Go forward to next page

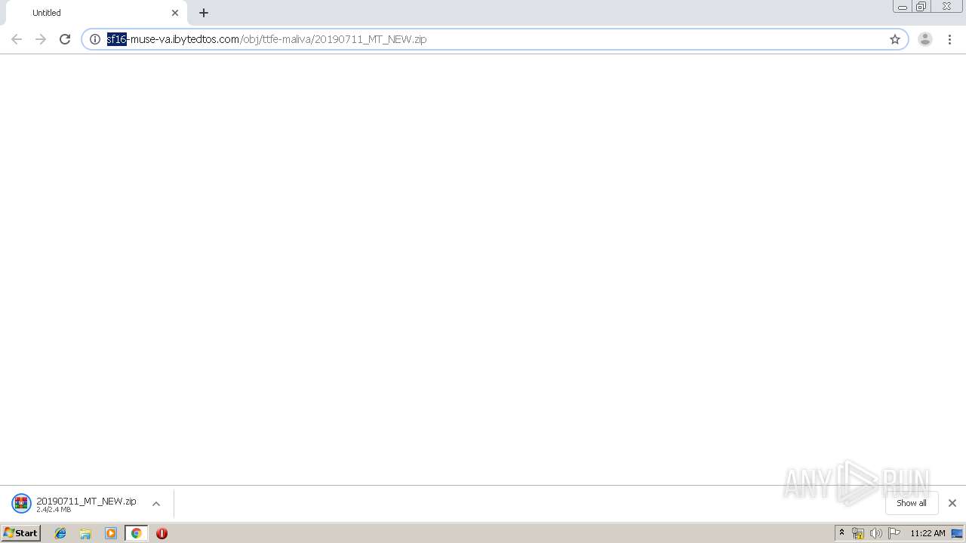pos(41,39)
